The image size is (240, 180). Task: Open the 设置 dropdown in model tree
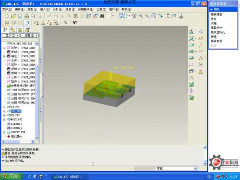30,35
